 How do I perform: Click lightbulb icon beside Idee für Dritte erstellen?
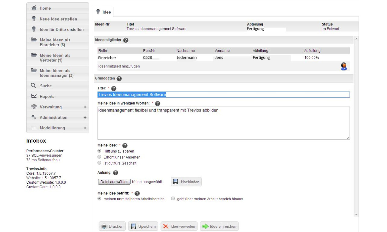click(x=34, y=29)
